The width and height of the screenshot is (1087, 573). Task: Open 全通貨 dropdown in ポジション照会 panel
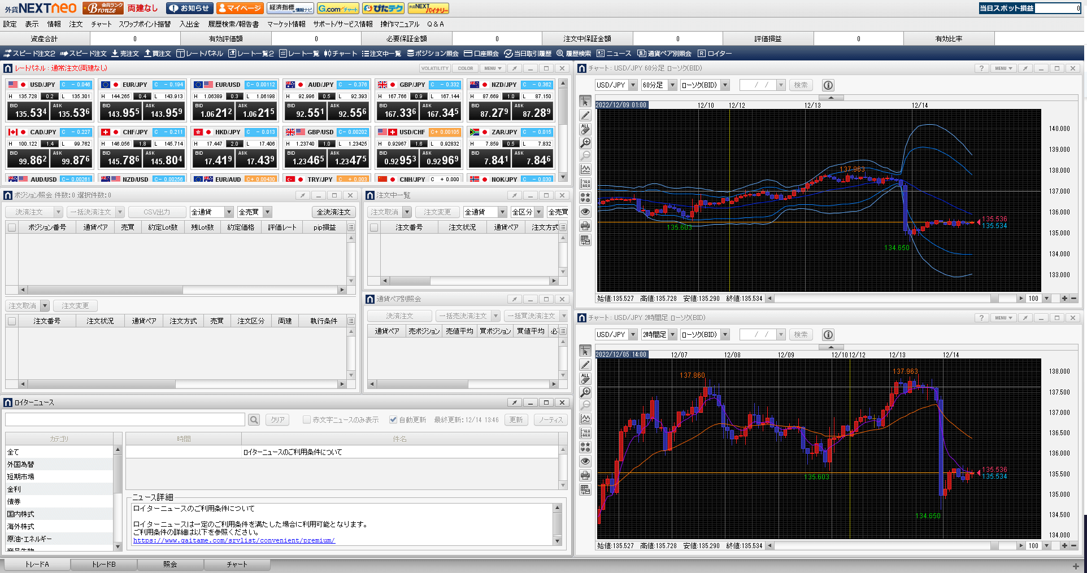[229, 212]
